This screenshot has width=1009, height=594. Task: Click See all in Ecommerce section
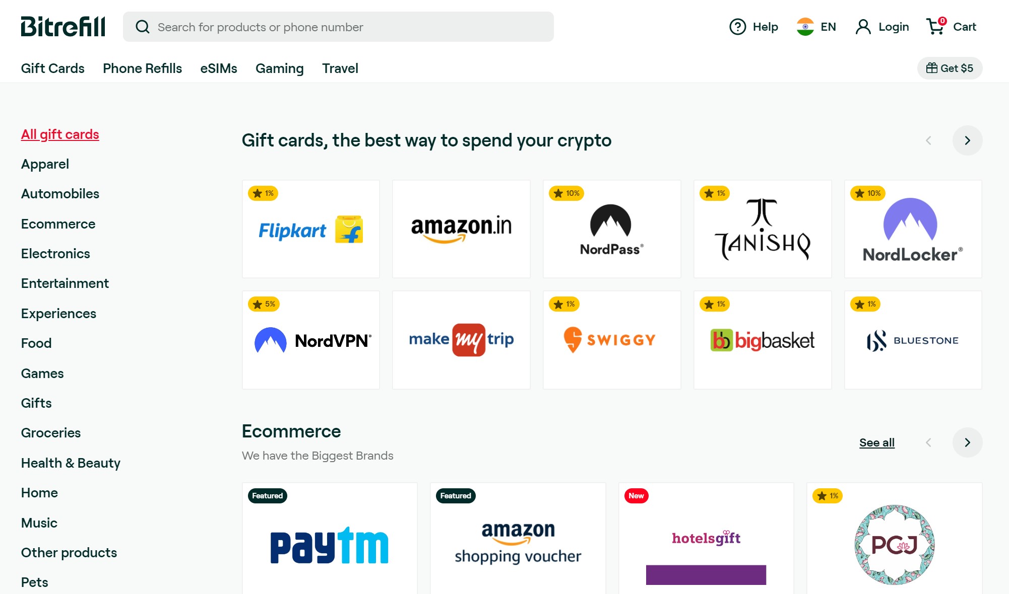(x=877, y=442)
